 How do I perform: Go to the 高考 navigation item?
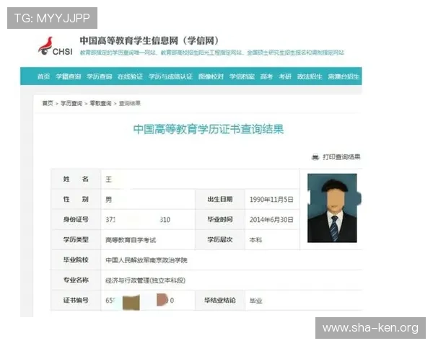266,76
